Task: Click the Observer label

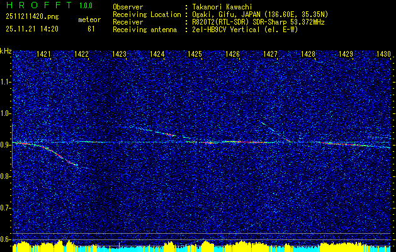Action: (x=128, y=7)
